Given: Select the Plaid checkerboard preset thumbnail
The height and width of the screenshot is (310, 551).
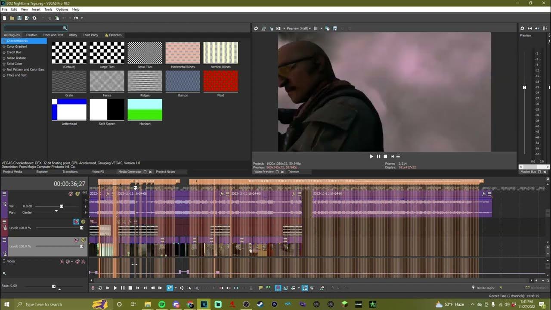Looking at the screenshot, I should coord(220,81).
